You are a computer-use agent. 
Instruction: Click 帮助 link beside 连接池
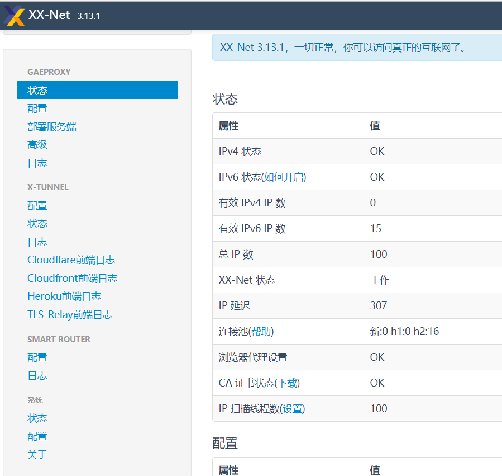(x=261, y=331)
